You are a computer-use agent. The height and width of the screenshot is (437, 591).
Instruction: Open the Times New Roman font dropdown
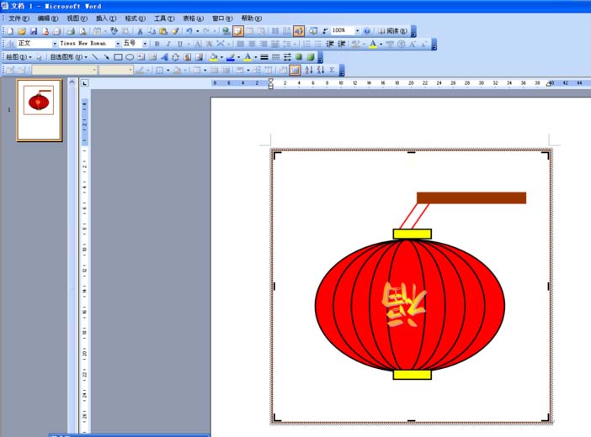118,44
